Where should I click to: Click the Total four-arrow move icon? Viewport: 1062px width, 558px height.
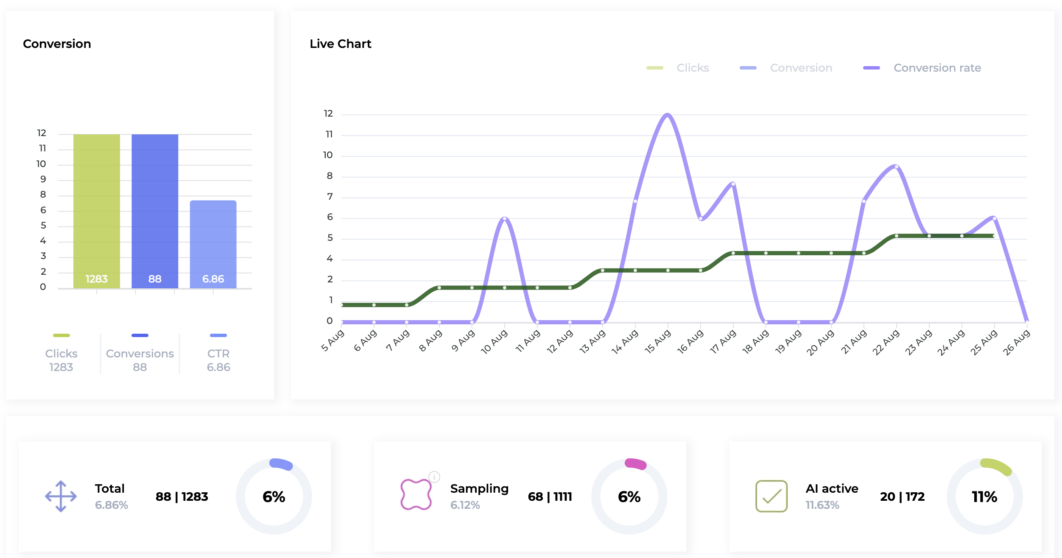coord(61,496)
